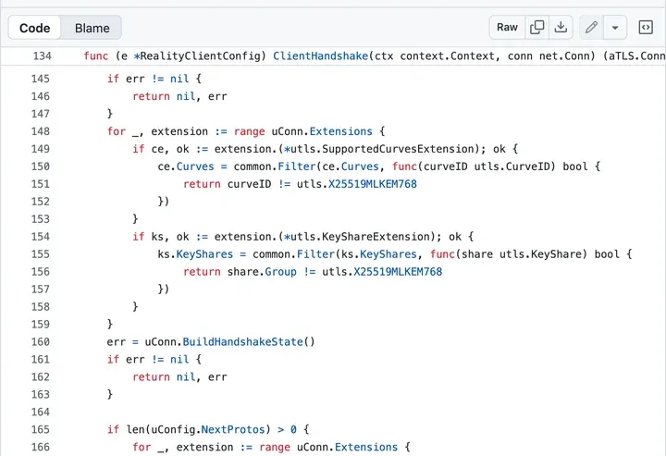Select line number 158

41,306
